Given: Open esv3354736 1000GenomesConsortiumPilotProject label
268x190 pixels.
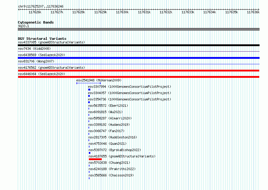Looking at the screenshot, I should click(129, 99).
